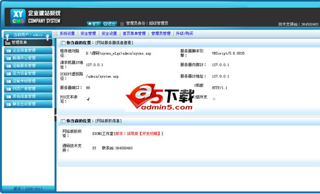Expand 运力设备管理 sidebar section
The width and height of the screenshot is (320, 194).
(x=28, y=73)
